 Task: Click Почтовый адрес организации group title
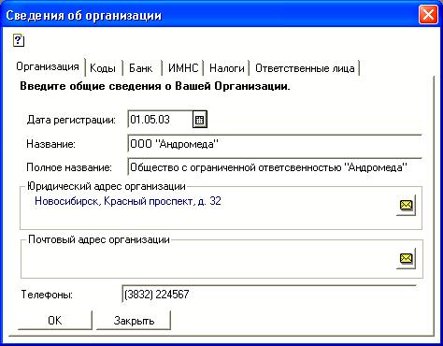99,239
